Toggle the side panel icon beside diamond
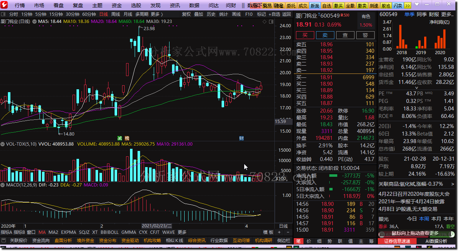This screenshot has width=459, height=251. [x=270, y=22]
